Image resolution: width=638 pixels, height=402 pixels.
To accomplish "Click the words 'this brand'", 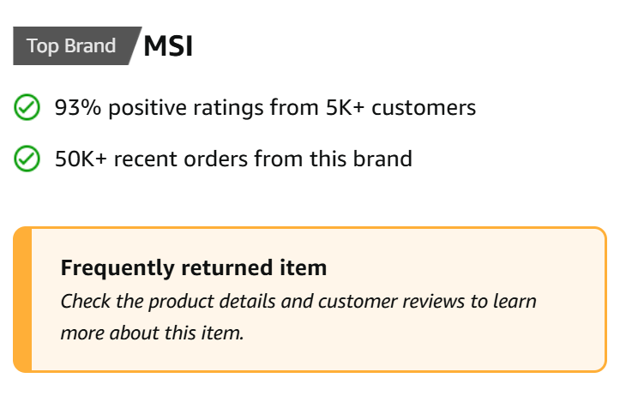I will pyautogui.click(x=361, y=159).
